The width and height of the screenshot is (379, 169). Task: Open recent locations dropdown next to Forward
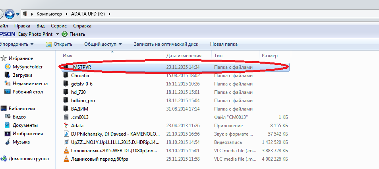click(18, 14)
